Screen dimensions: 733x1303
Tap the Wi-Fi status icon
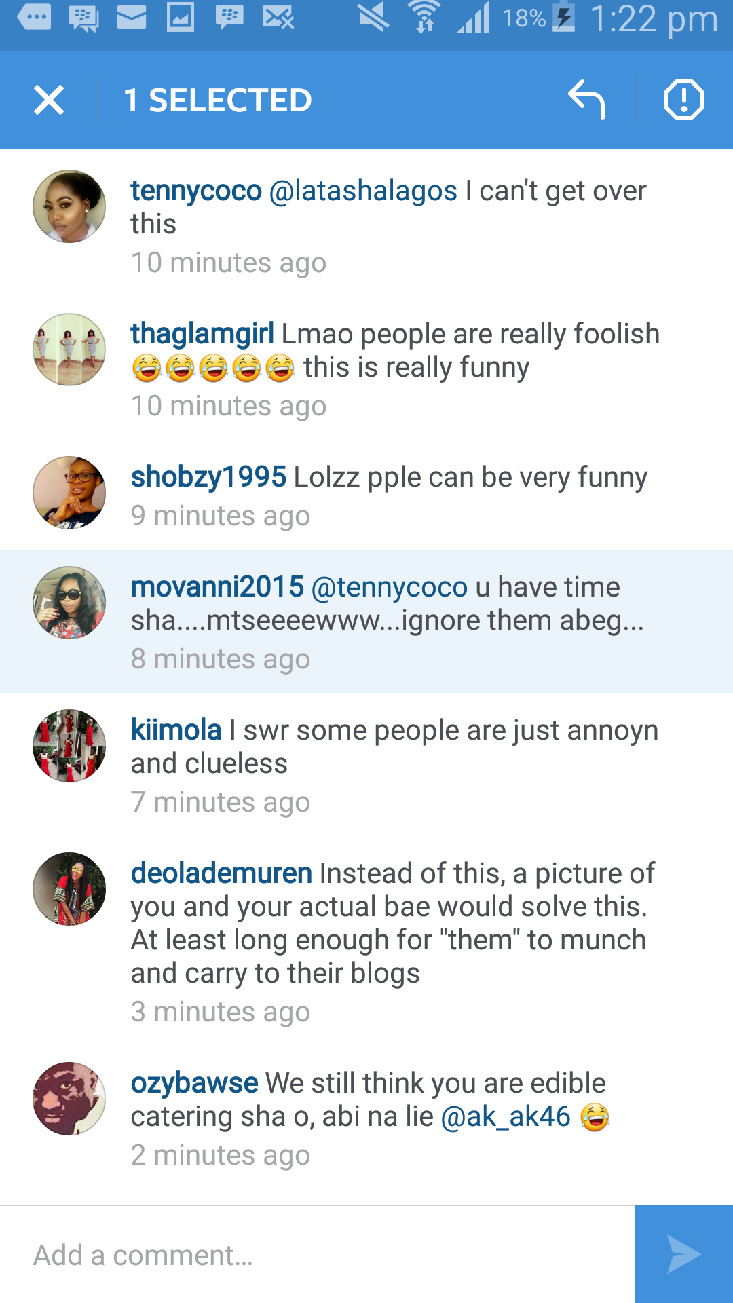[425, 18]
